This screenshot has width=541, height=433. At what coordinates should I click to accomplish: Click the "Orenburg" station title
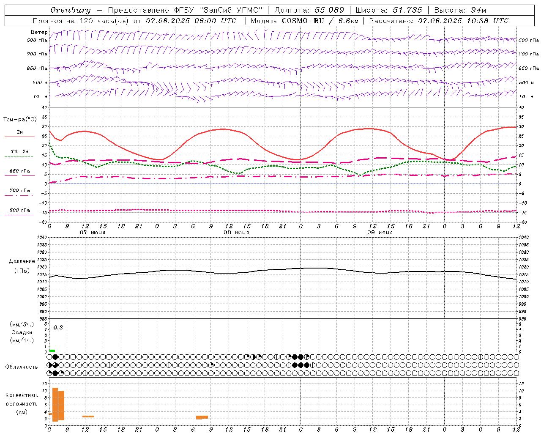point(70,10)
